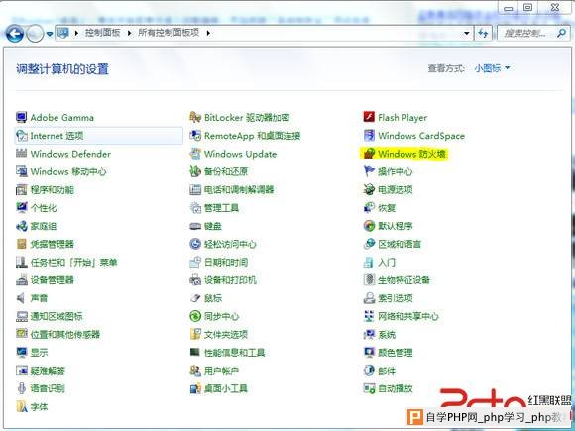Select the 所有控制面板项 breadcrumb segment
Screen dimensions: 575x431
tap(169, 33)
